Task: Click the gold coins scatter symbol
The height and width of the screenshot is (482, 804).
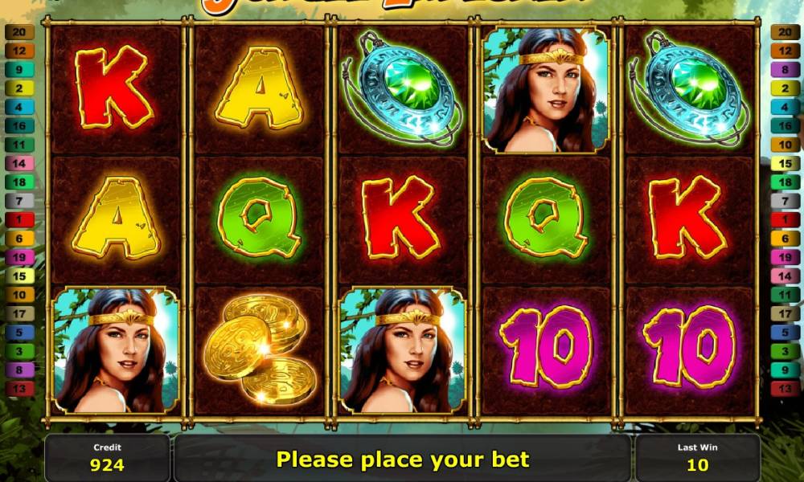Action: tap(260, 349)
